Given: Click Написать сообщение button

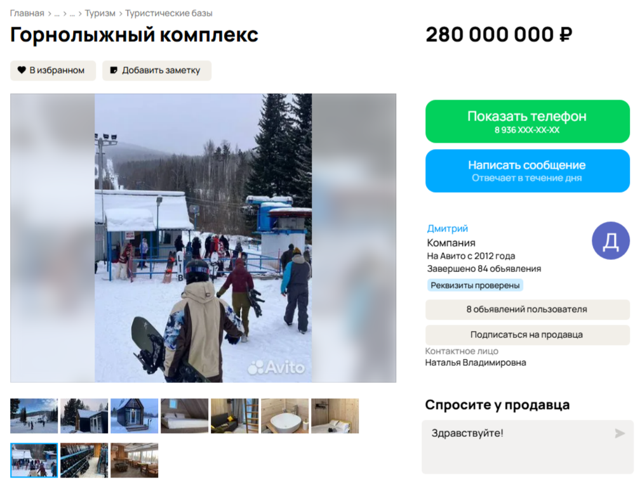Looking at the screenshot, I should [x=528, y=171].
